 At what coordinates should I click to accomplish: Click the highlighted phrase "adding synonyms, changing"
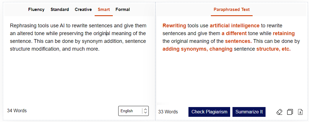tap(197, 49)
